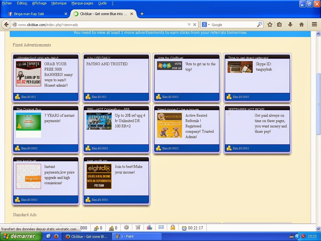
Task: Open the Ultimate Clixx banner thumbnail
Action: [29, 73]
